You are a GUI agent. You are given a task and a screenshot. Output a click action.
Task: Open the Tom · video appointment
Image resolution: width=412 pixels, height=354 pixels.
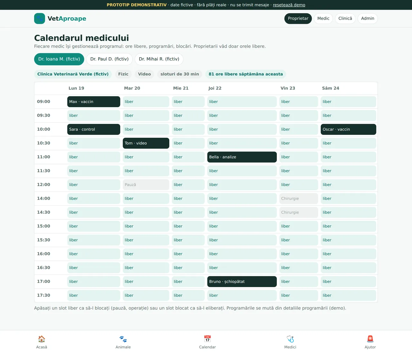(x=146, y=143)
